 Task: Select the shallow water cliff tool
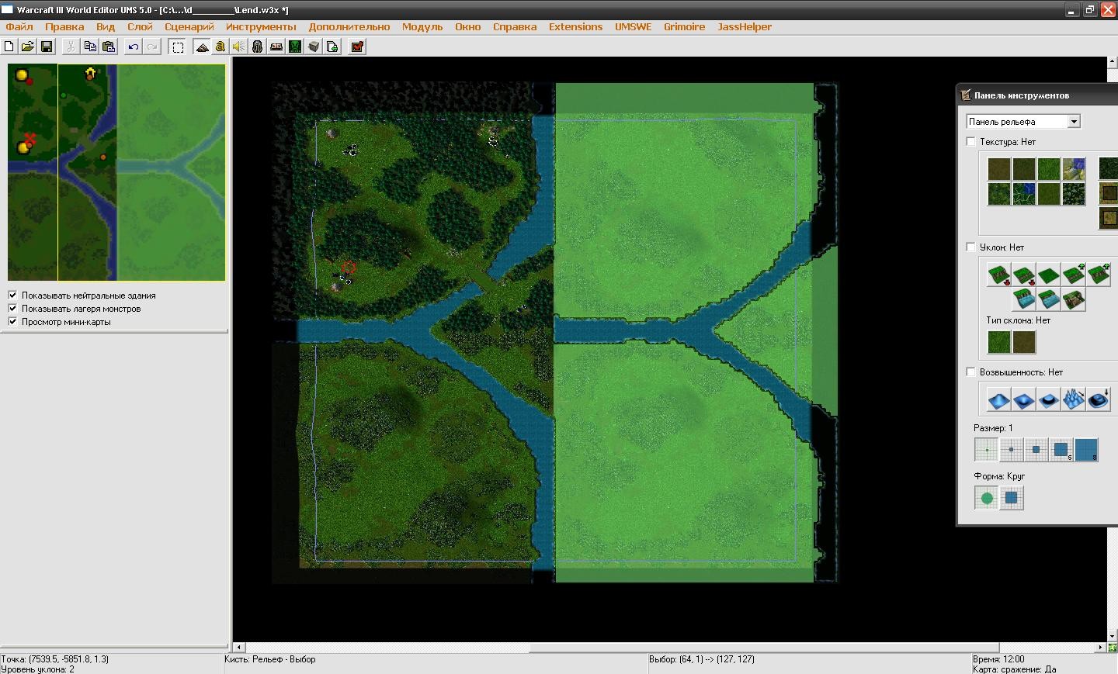coord(1049,299)
